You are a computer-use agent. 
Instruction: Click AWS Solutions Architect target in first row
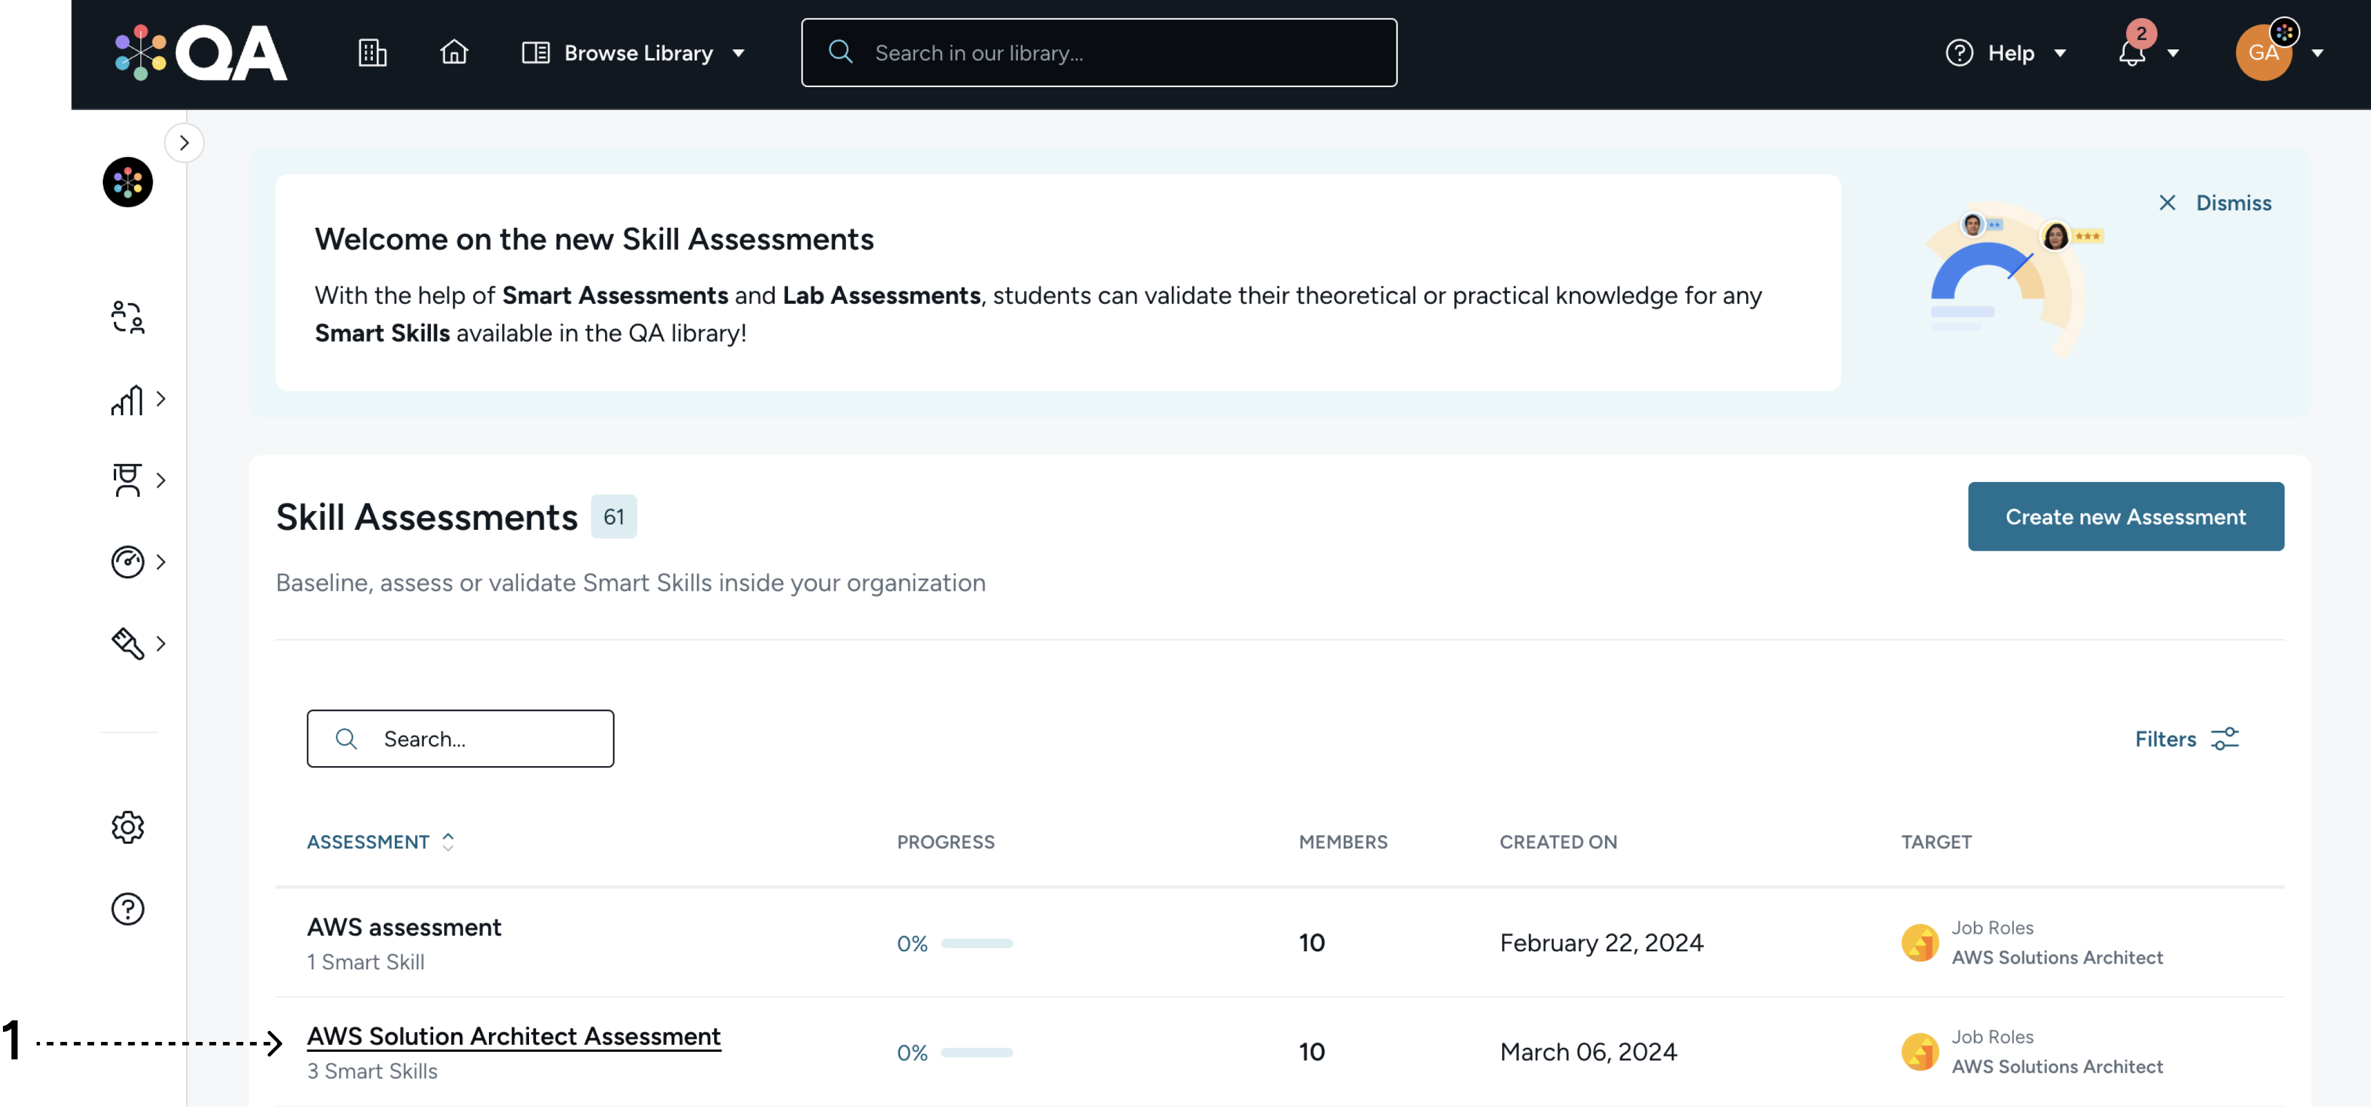2057,957
